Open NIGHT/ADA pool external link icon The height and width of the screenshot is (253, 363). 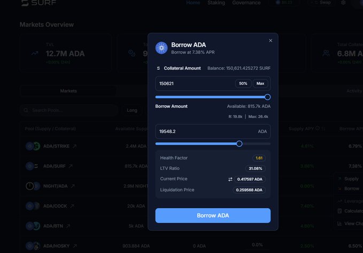tap(73, 186)
